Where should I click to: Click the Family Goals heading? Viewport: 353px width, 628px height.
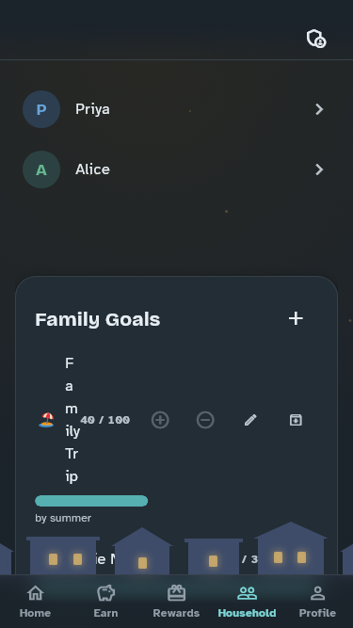(98, 319)
